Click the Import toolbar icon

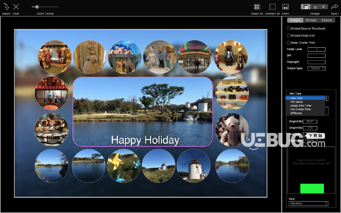click(x=6, y=7)
